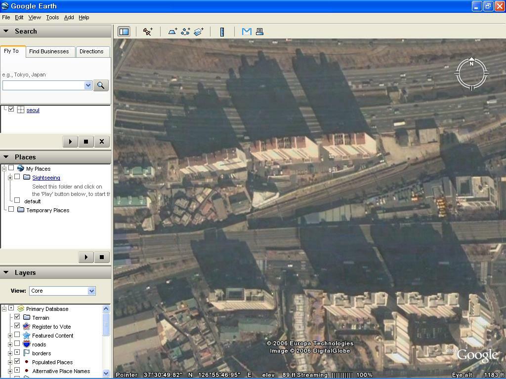Image resolution: width=506 pixels, height=379 pixels.
Task: Click the Add Image Overlay icon
Action: click(199, 32)
